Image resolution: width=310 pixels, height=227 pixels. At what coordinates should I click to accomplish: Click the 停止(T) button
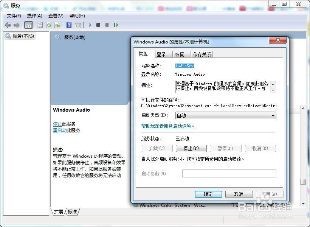tap(191, 148)
